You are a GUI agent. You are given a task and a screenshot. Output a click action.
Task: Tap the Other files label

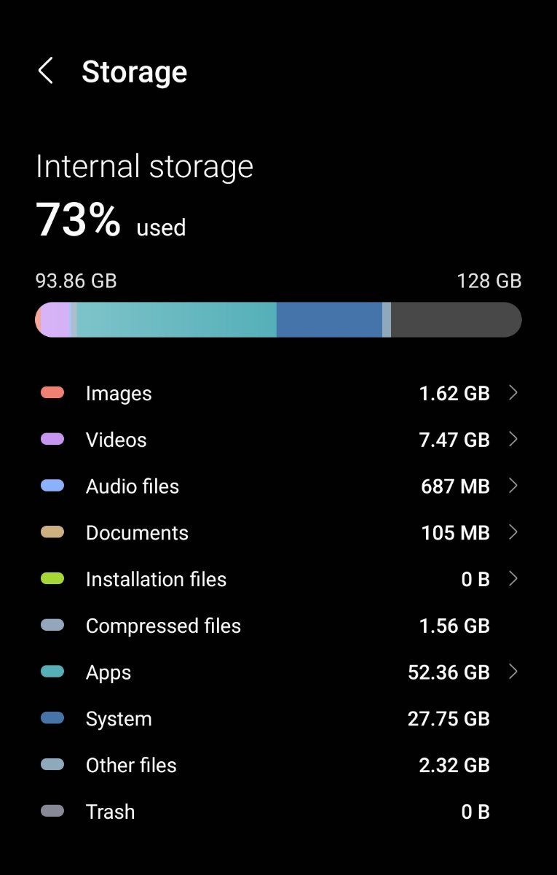[x=131, y=765]
